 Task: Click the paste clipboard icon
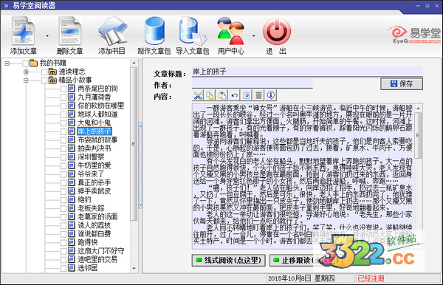point(222,95)
